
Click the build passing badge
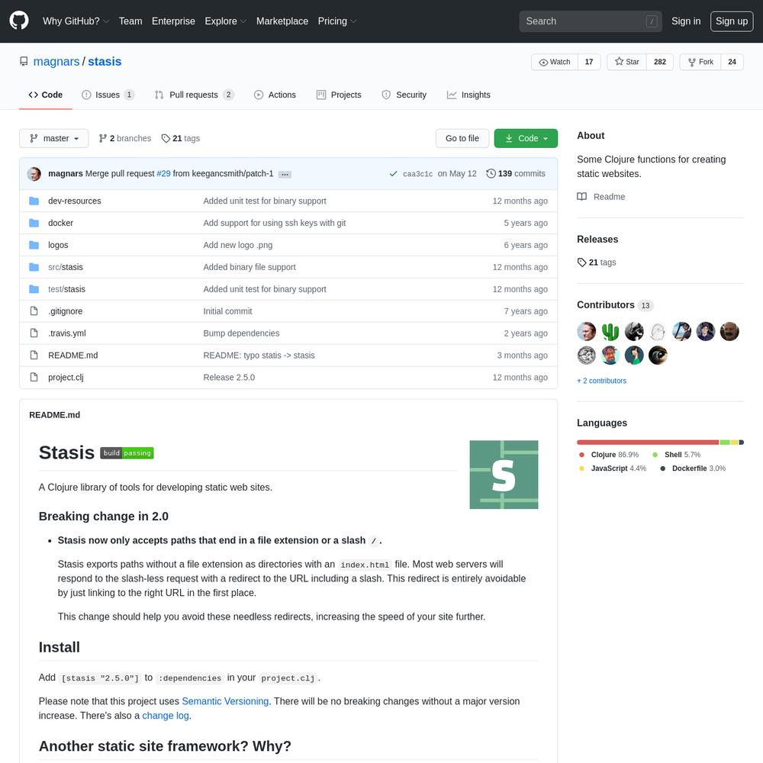pos(127,453)
